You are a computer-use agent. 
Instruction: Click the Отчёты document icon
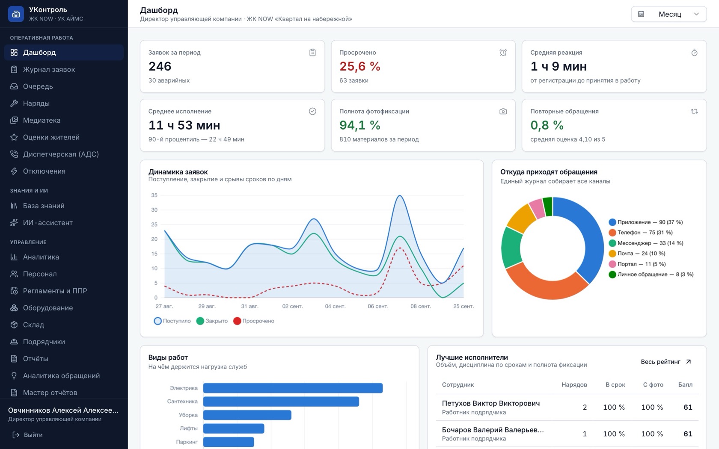[x=14, y=359]
